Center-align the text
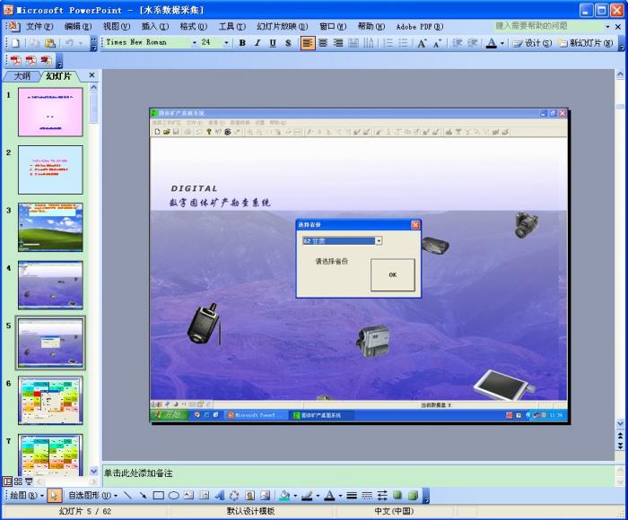The image size is (628, 520). pyautogui.click(x=323, y=43)
